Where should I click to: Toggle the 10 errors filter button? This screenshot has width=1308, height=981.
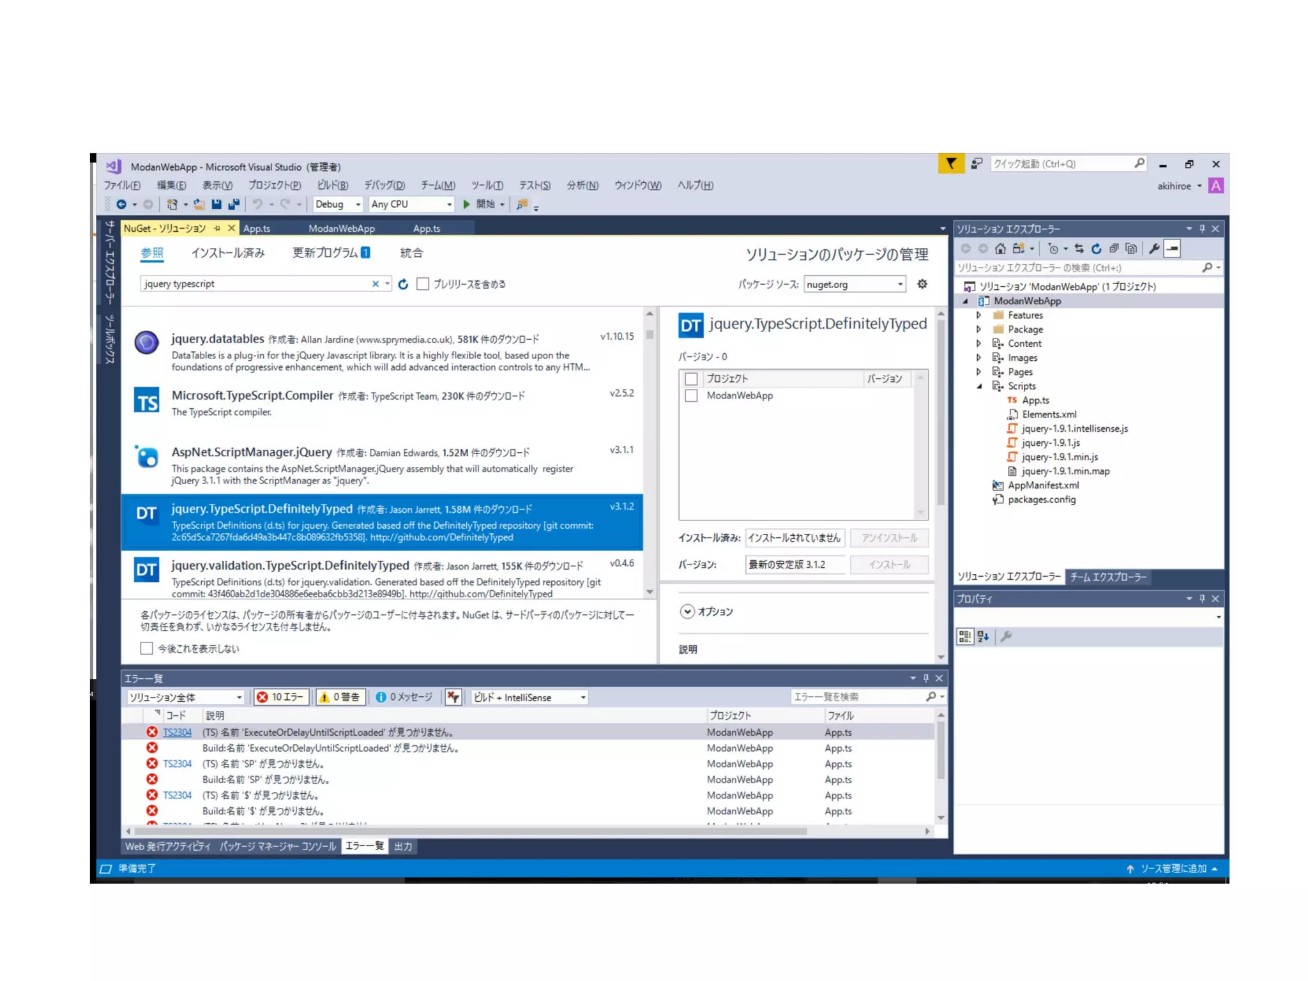[x=281, y=697]
